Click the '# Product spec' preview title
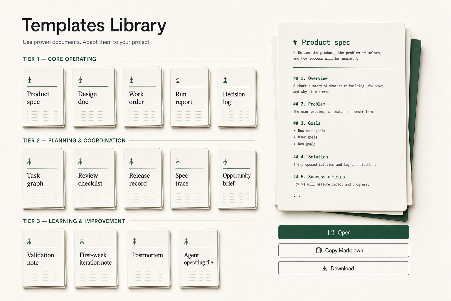The image size is (451, 301). click(x=322, y=42)
